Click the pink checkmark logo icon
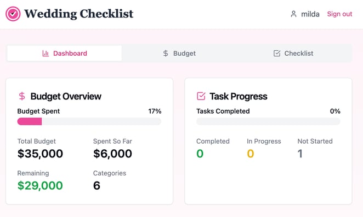This screenshot has height=217, width=363. pyautogui.click(x=13, y=14)
